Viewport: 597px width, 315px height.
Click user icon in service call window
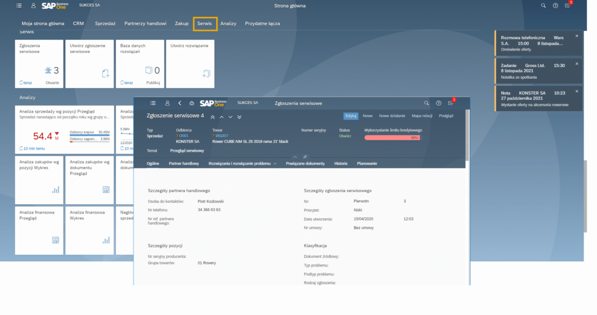tap(167, 103)
